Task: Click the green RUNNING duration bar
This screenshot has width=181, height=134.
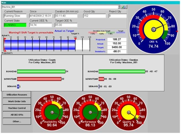Action: pyautogui.click(x=122, y=71)
